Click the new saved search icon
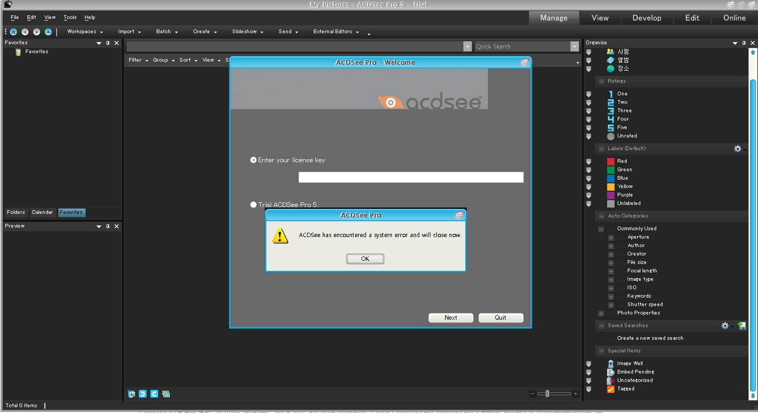Screen dimensions: 758x413 tap(742, 326)
